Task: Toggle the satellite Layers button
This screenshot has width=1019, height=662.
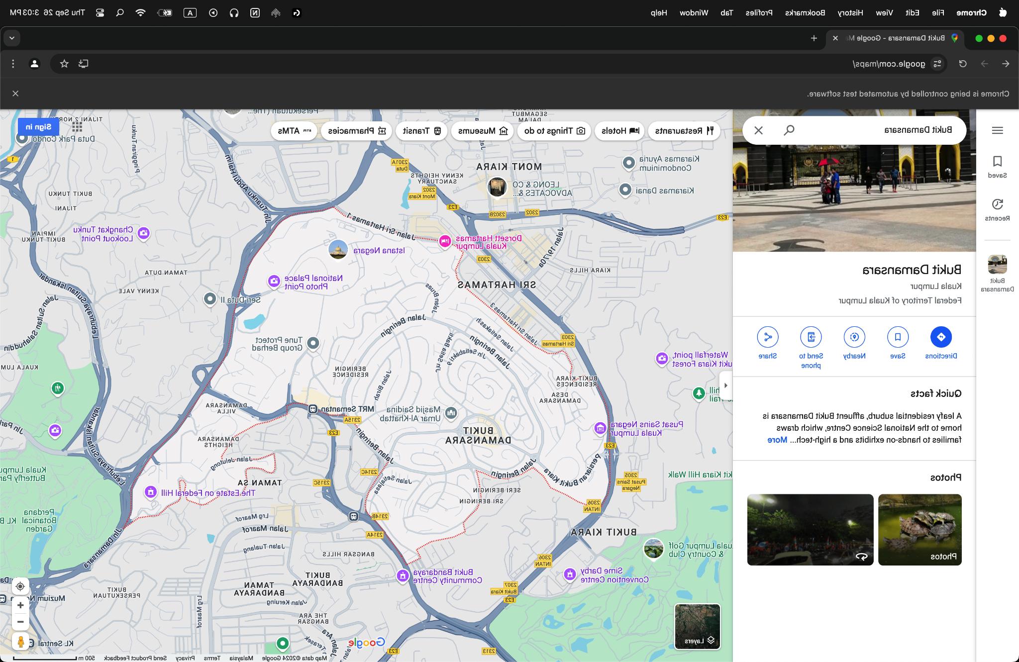Action: pyautogui.click(x=697, y=626)
